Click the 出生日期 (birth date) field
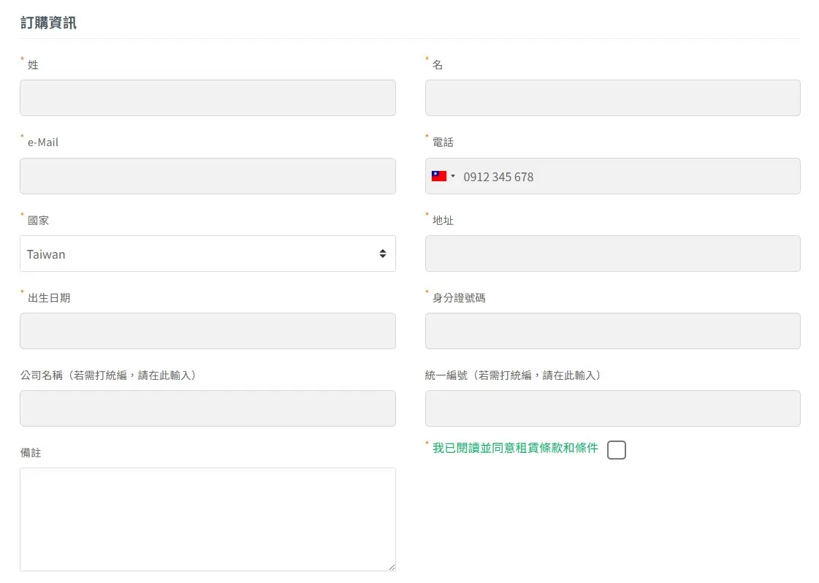819x583 pixels. click(x=207, y=331)
